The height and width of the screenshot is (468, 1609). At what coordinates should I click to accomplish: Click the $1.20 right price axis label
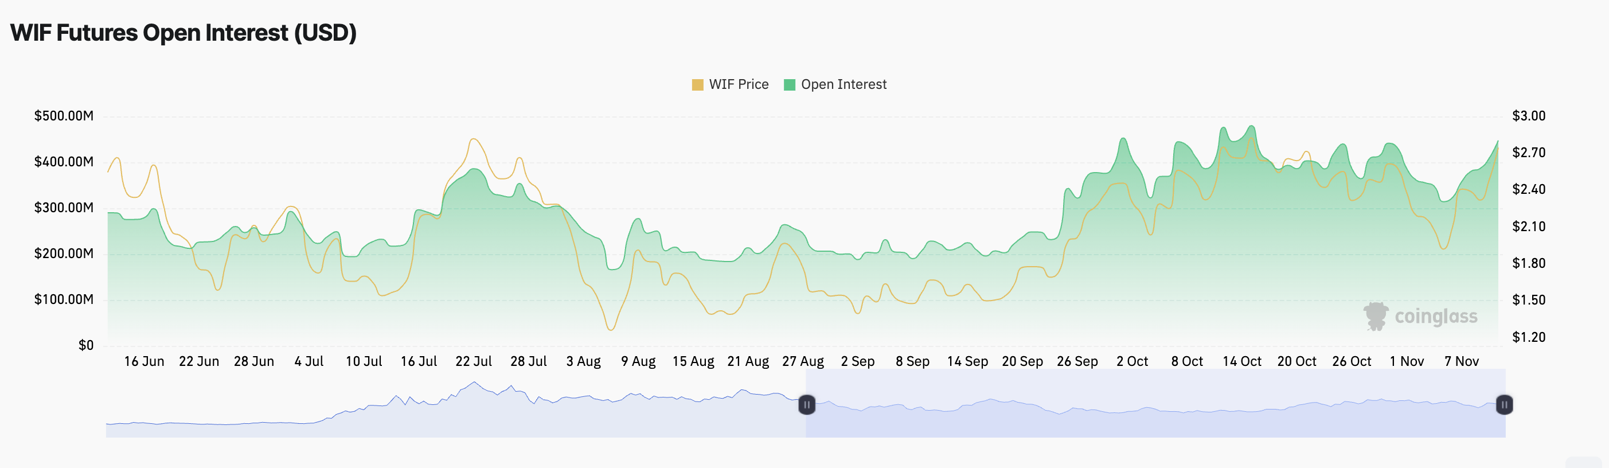[x=1528, y=337]
